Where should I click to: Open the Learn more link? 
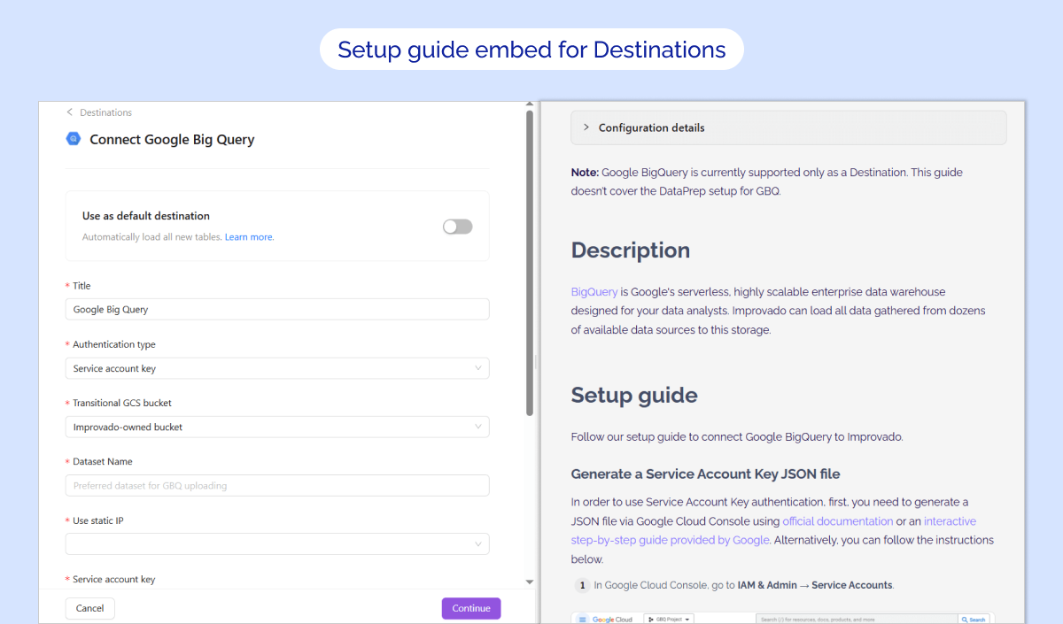[x=249, y=237]
